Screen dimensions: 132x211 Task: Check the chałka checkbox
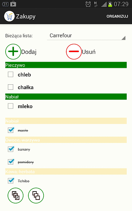pyautogui.click(x=11, y=87)
